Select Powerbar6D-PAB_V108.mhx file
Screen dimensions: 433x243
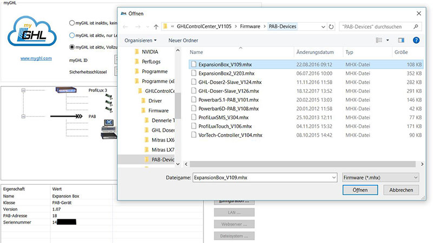pyautogui.click(x=306, y=109)
